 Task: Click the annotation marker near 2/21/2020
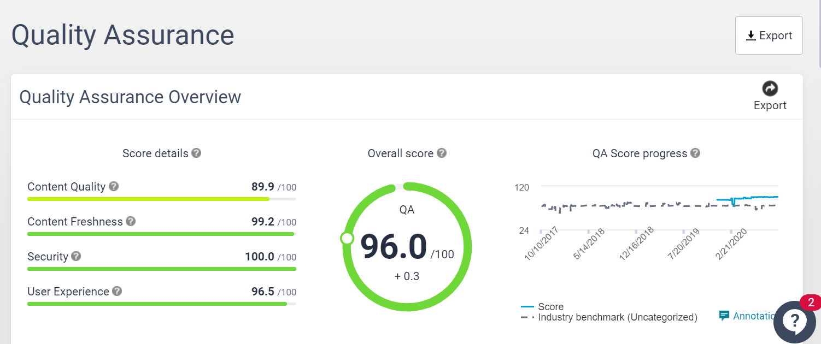click(x=731, y=232)
